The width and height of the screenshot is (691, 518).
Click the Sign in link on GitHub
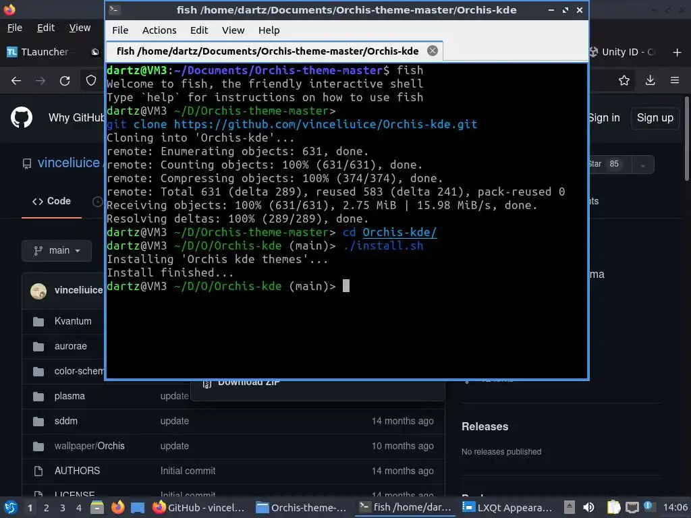tap(604, 117)
